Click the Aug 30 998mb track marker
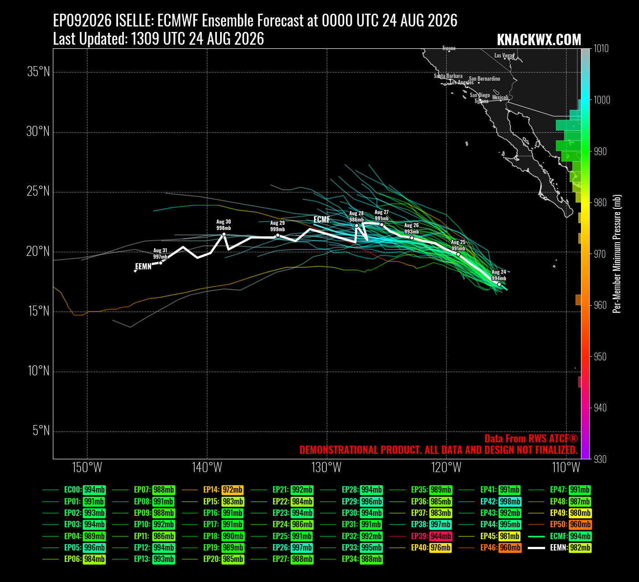Viewport: 639px width, 582px height. click(224, 234)
